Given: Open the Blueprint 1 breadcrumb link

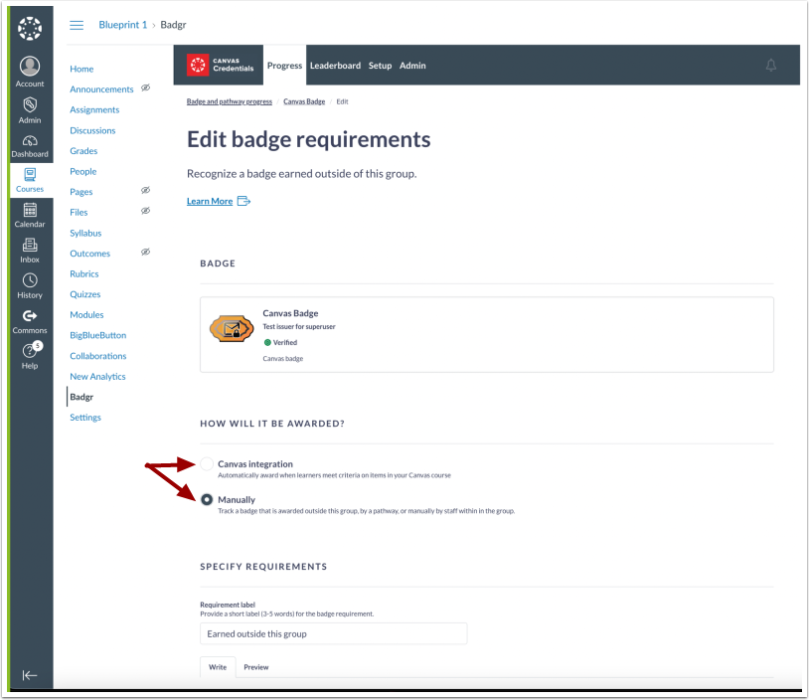Looking at the screenshot, I should point(123,25).
